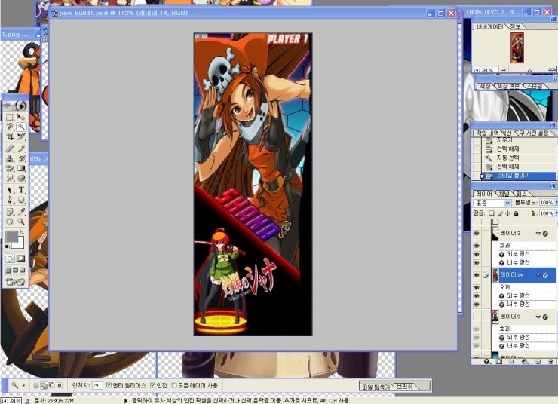Select the History Brush tool

(21, 158)
